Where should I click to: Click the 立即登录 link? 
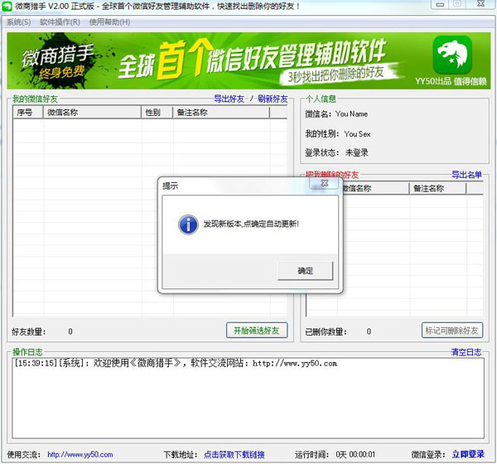click(468, 454)
